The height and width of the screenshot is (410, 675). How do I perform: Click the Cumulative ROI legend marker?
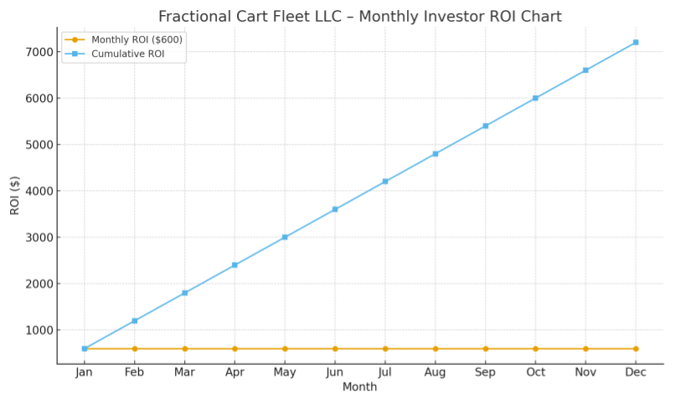[x=76, y=54]
